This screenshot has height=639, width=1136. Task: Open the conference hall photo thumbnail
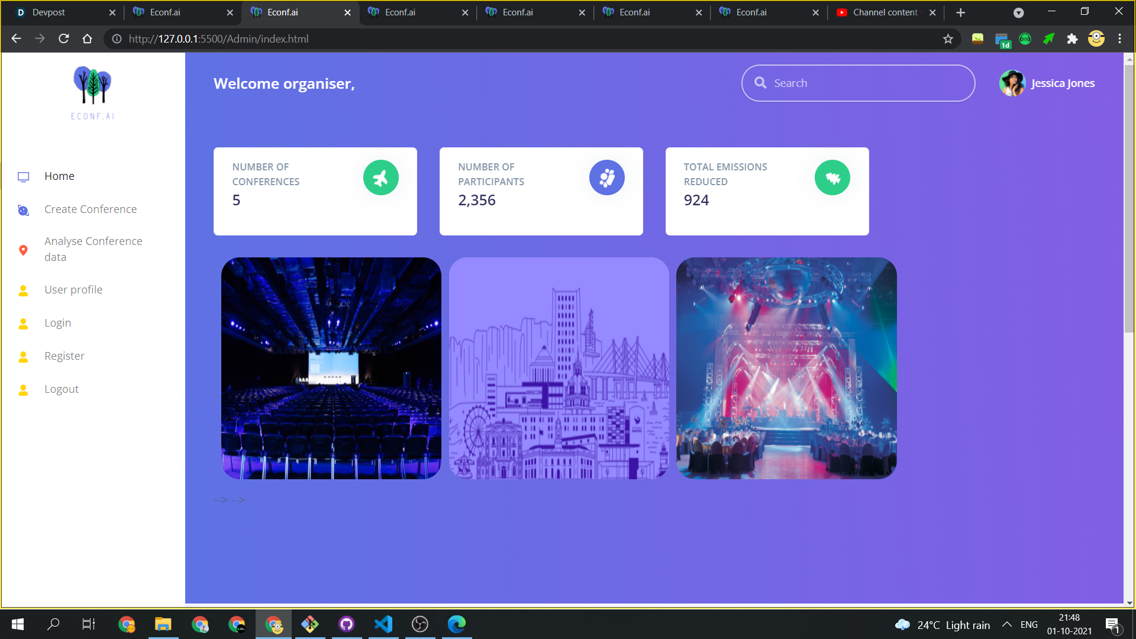pyautogui.click(x=331, y=368)
